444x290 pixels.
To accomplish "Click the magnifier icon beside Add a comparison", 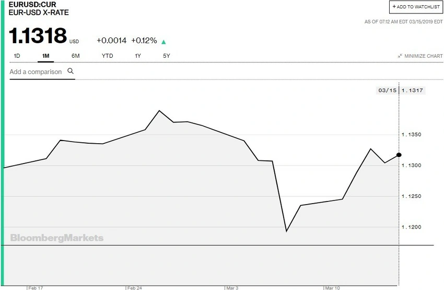I will pos(70,71).
